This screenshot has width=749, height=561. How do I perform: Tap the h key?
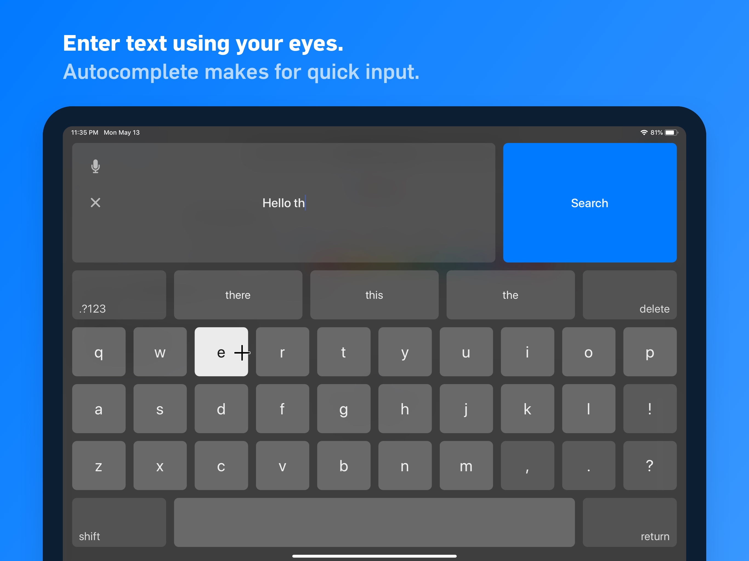tap(405, 408)
